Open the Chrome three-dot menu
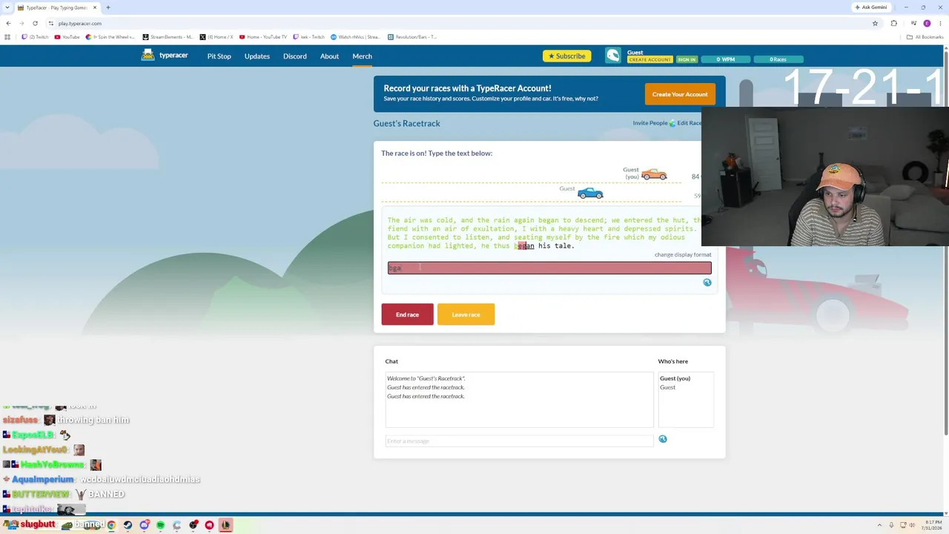 click(940, 23)
